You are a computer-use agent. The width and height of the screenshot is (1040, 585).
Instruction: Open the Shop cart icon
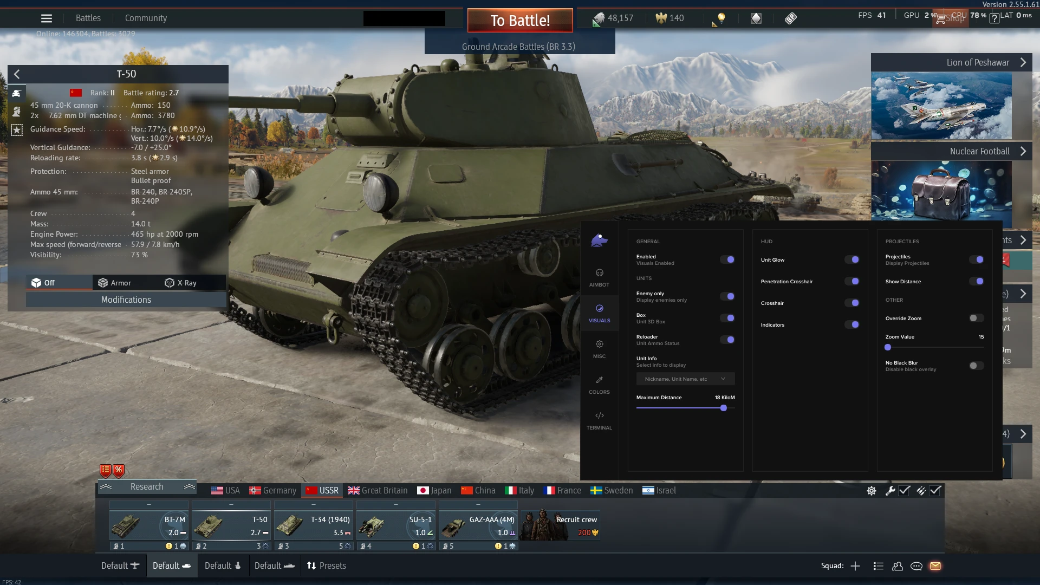coord(941,19)
